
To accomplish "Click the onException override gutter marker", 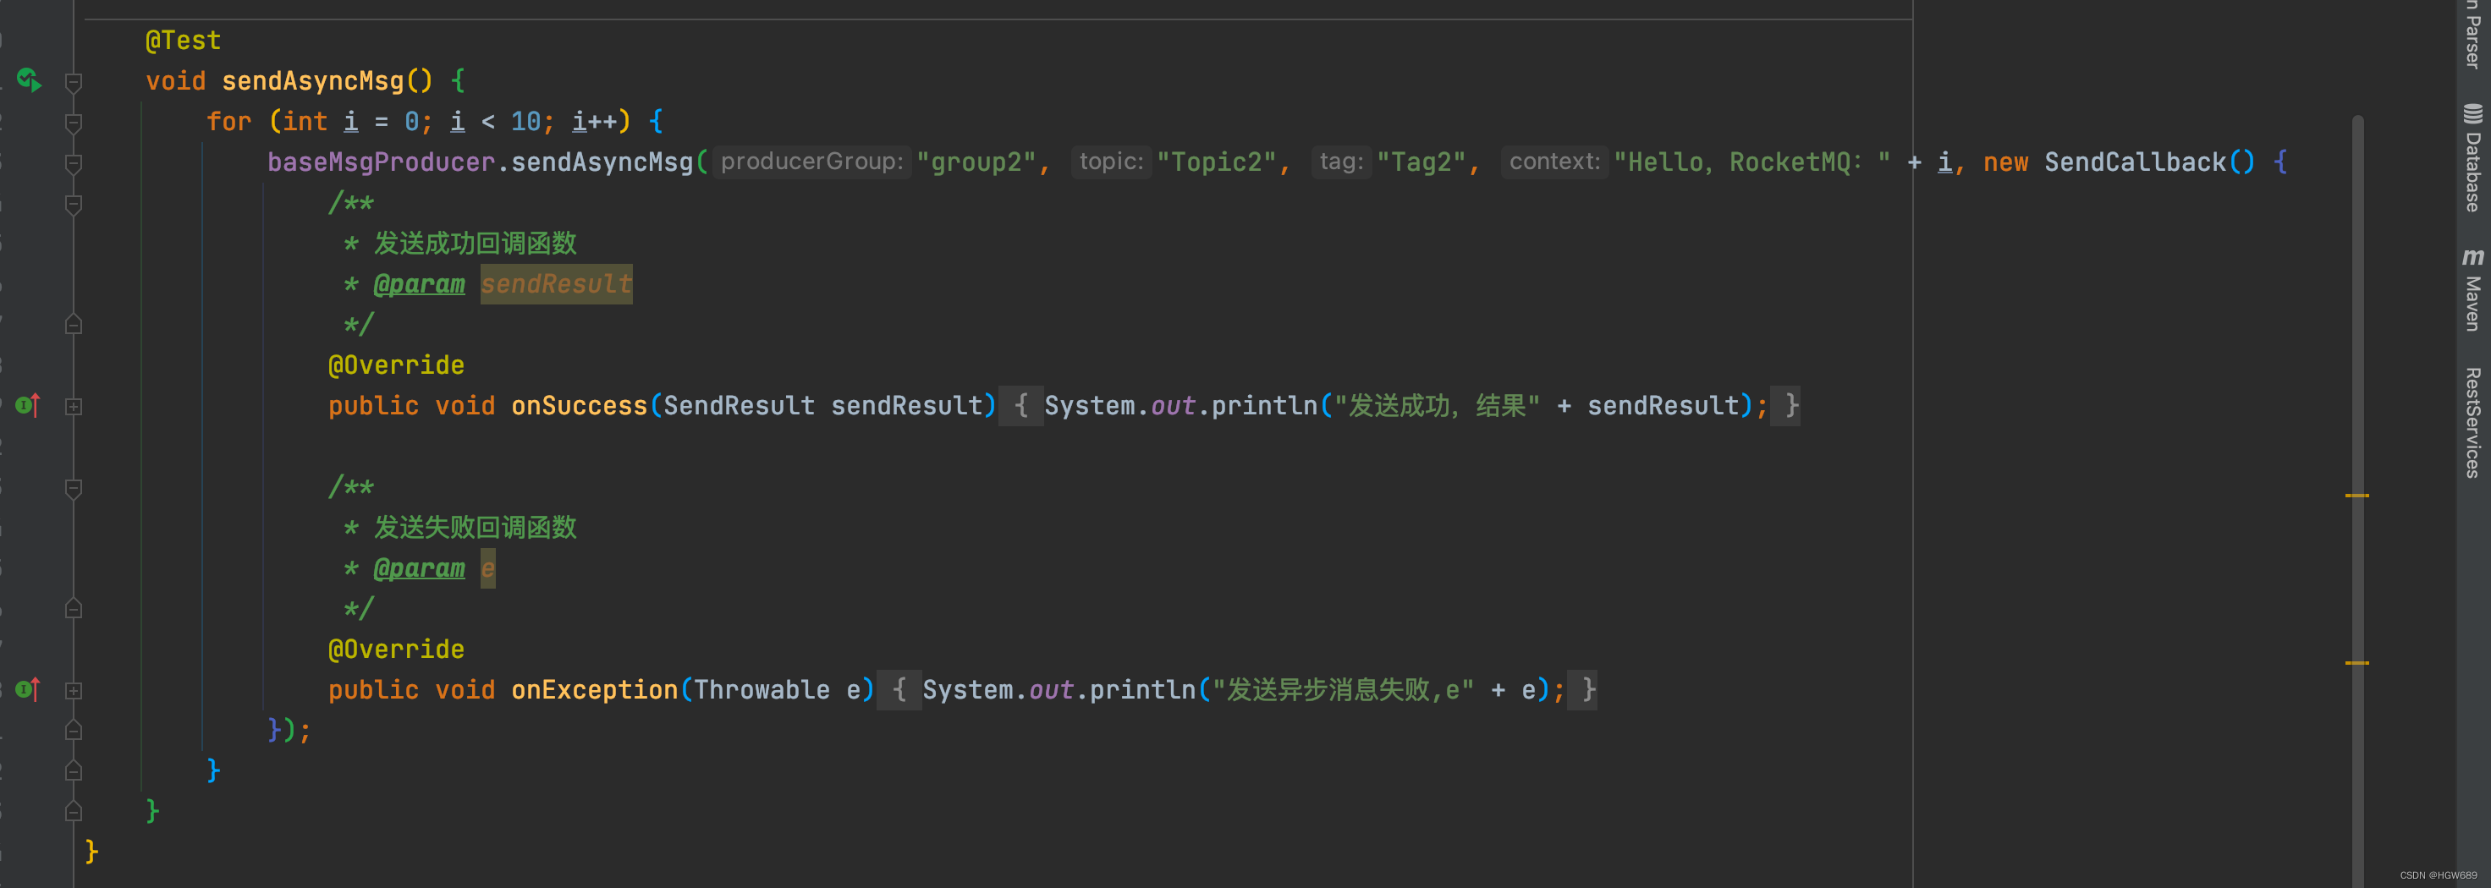I will tap(28, 689).
